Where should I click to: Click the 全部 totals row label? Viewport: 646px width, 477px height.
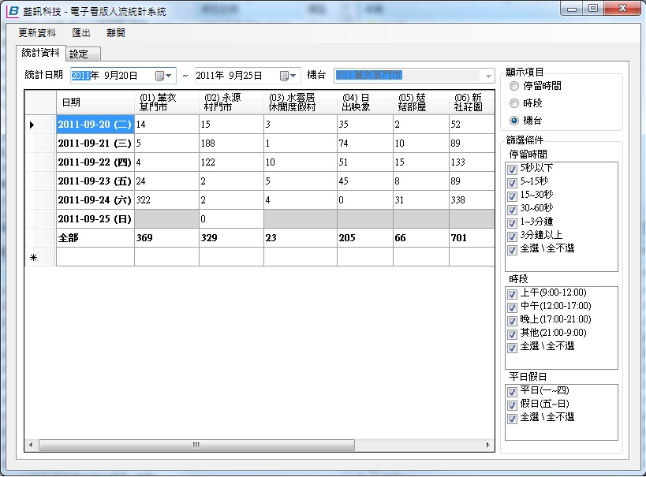point(95,238)
